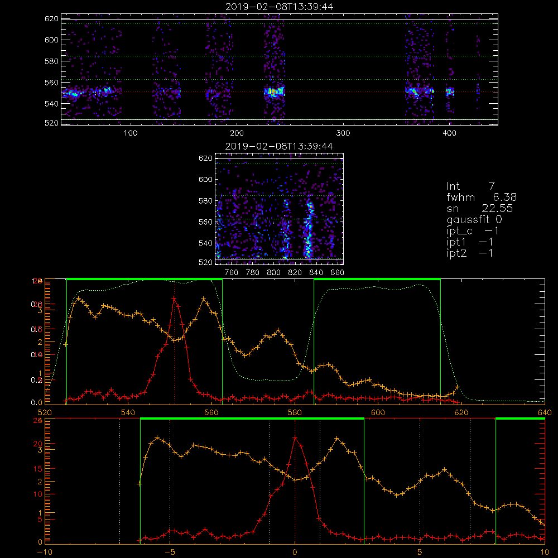This screenshot has height=558, width=558.
Task: Select the 'ipt1 -1' readout line
Action: (x=470, y=242)
